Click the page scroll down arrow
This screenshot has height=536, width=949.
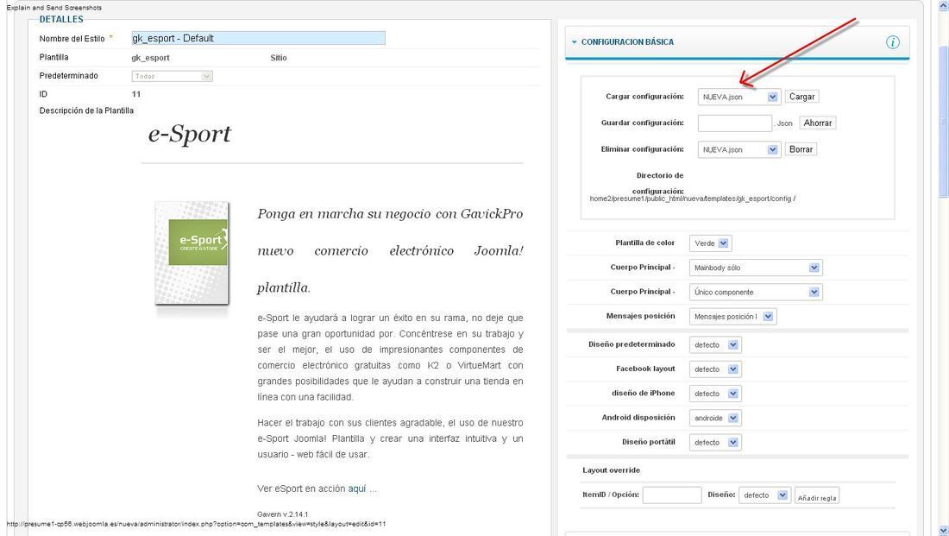click(942, 530)
